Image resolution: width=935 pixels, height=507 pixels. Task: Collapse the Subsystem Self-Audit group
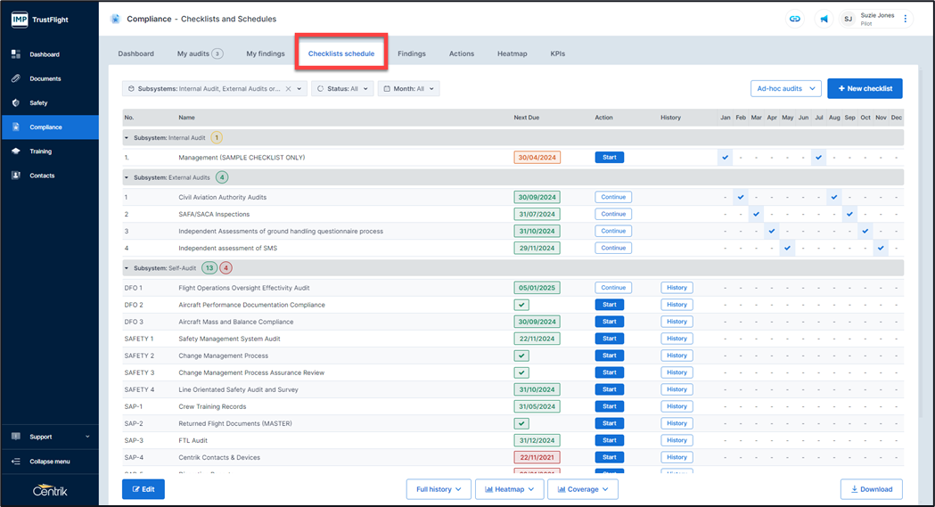point(127,268)
